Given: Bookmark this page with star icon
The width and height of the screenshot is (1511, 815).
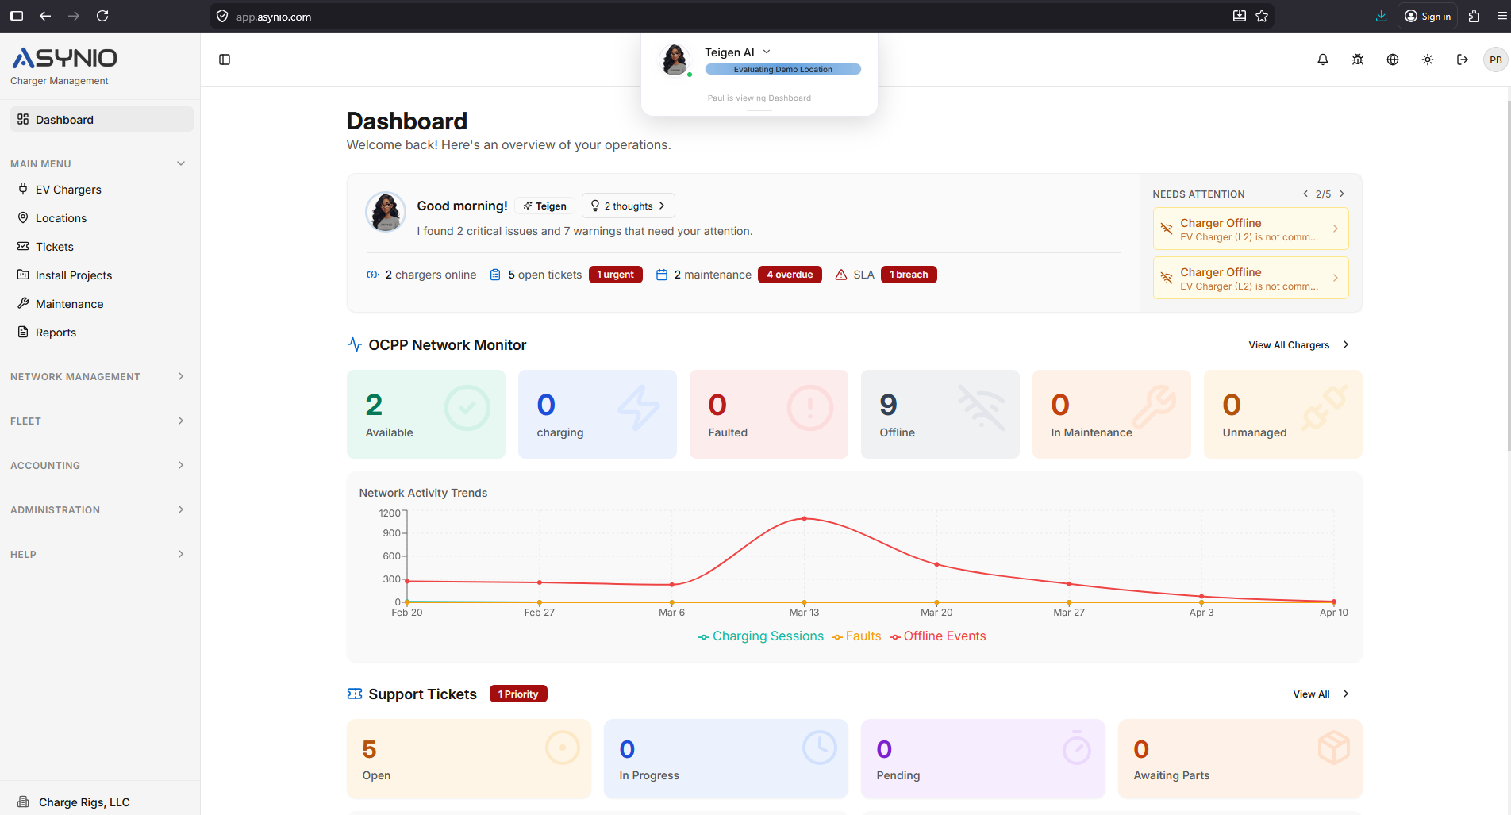Looking at the screenshot, I should (x=1262, y=16).
